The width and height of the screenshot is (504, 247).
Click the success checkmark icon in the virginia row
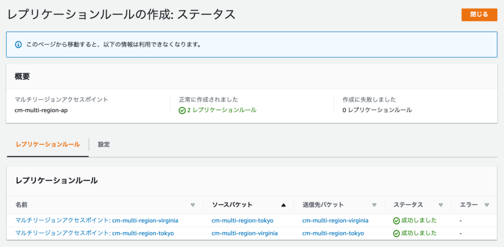coord(396,221)
